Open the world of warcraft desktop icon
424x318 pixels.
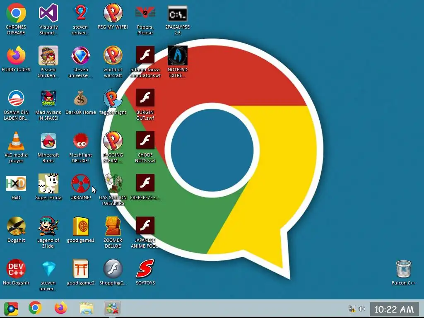pos(113,56)
